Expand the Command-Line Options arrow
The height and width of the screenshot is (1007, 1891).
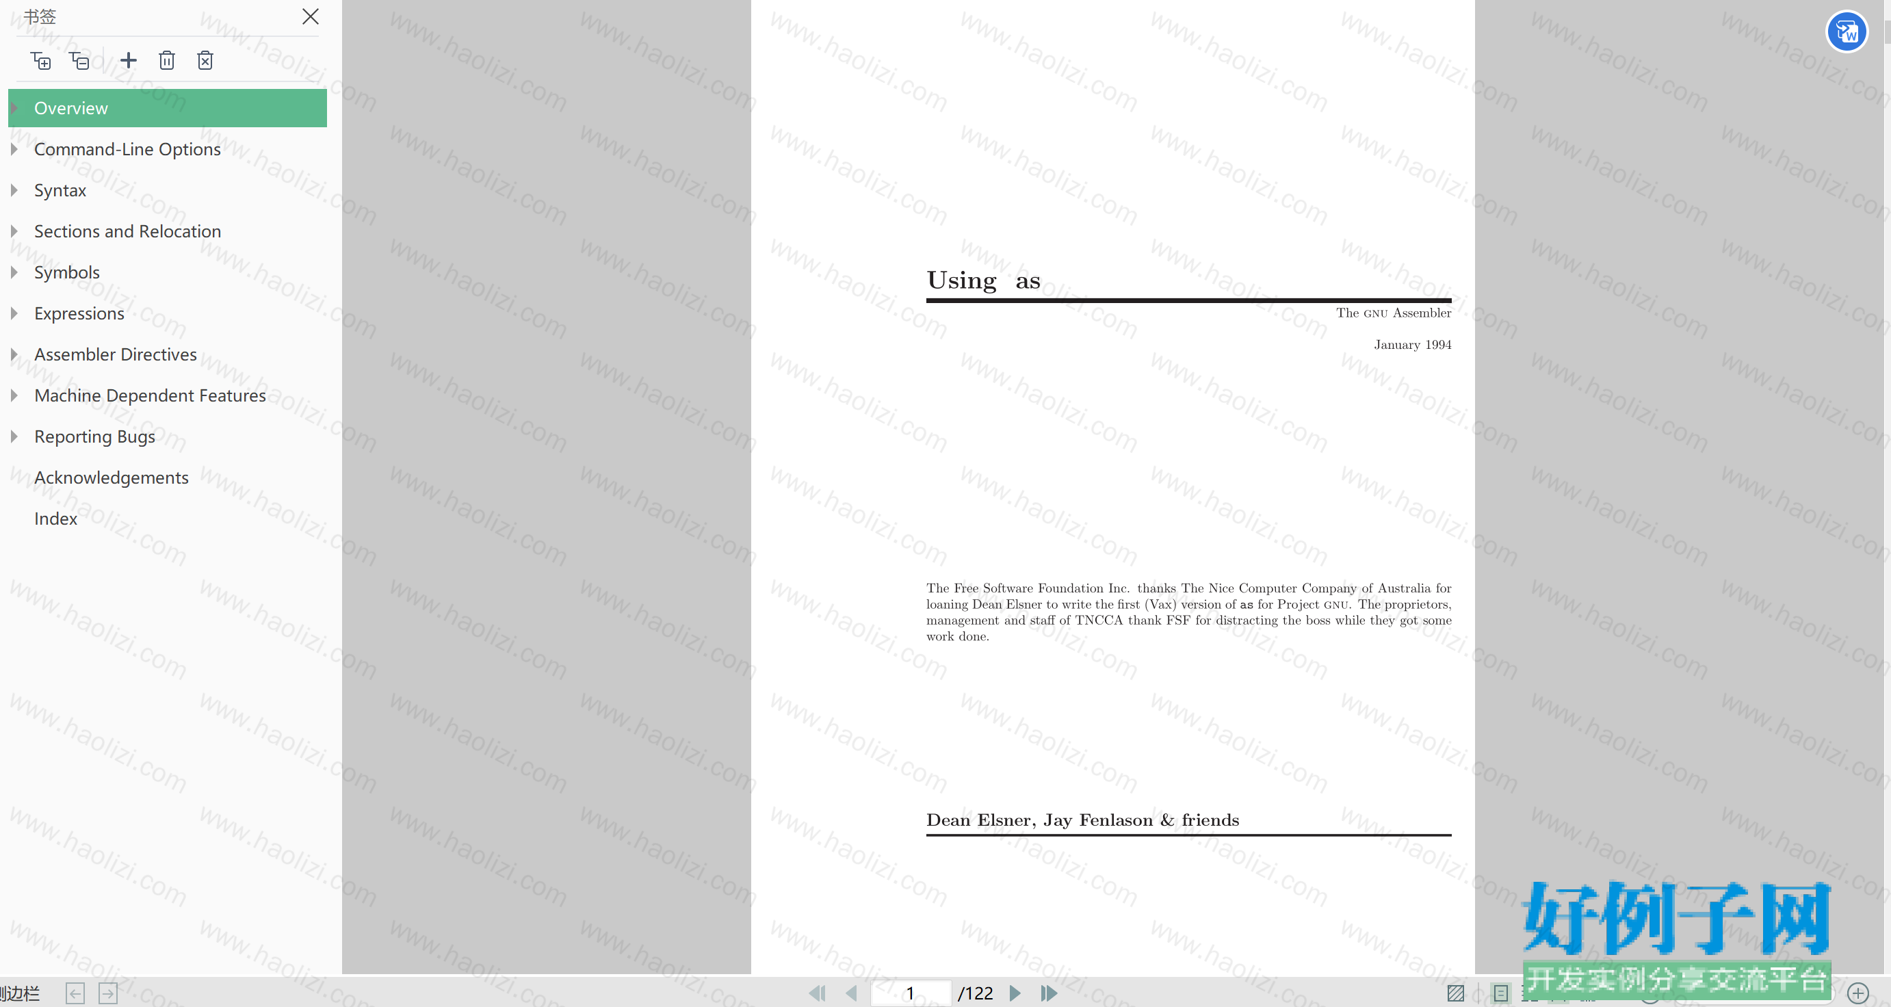pyautogui.click(x=14, y=149)
